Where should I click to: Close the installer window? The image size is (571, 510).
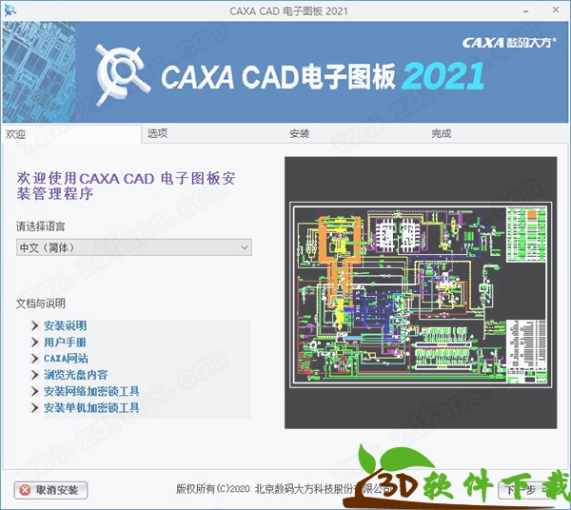556,10
